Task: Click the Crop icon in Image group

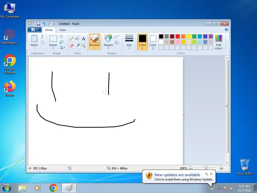Action: pos(61,36)
